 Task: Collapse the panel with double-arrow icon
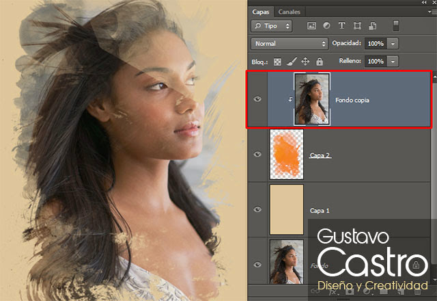pyautogui.click(x=424, y=2)
